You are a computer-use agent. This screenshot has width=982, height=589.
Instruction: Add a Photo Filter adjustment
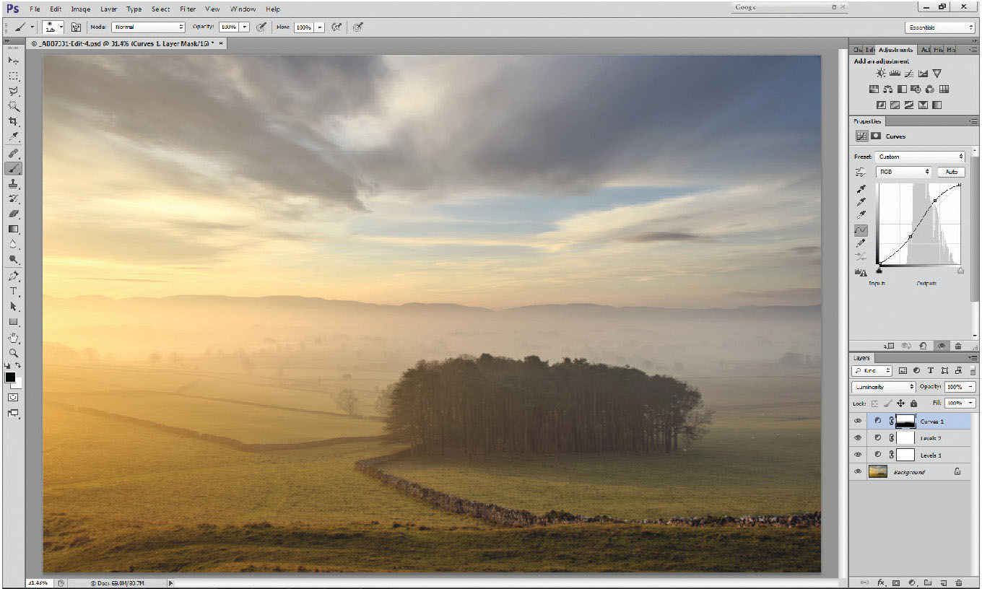point(916,90)
